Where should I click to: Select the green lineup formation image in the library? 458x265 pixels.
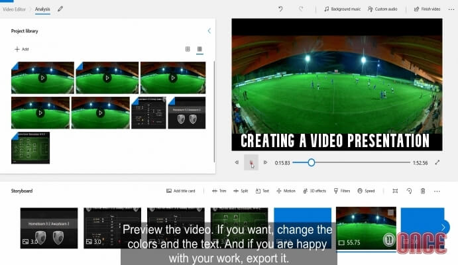(x=30, y=148)
